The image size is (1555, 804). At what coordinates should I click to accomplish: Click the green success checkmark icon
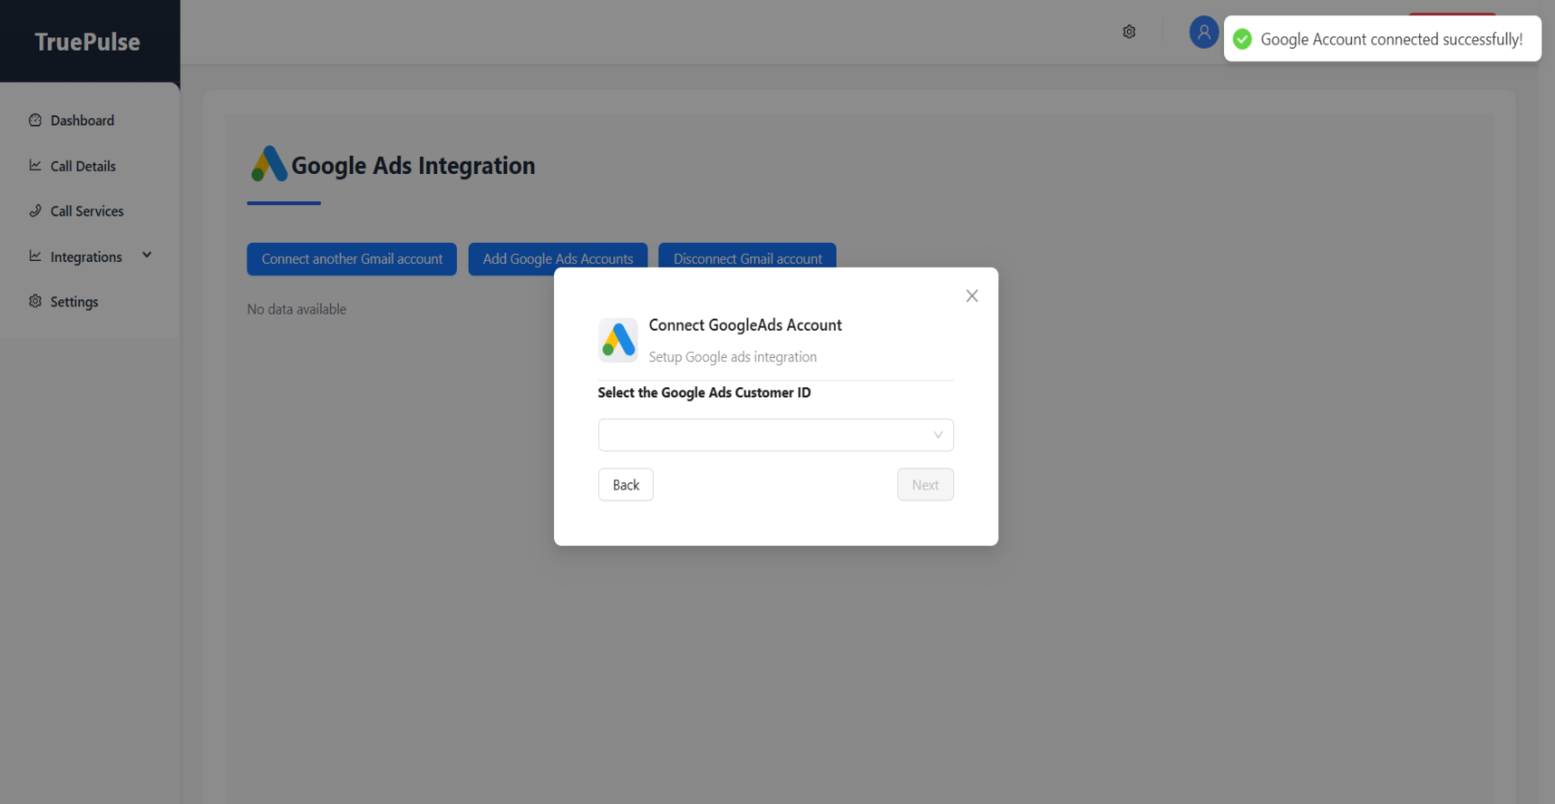1242,39
